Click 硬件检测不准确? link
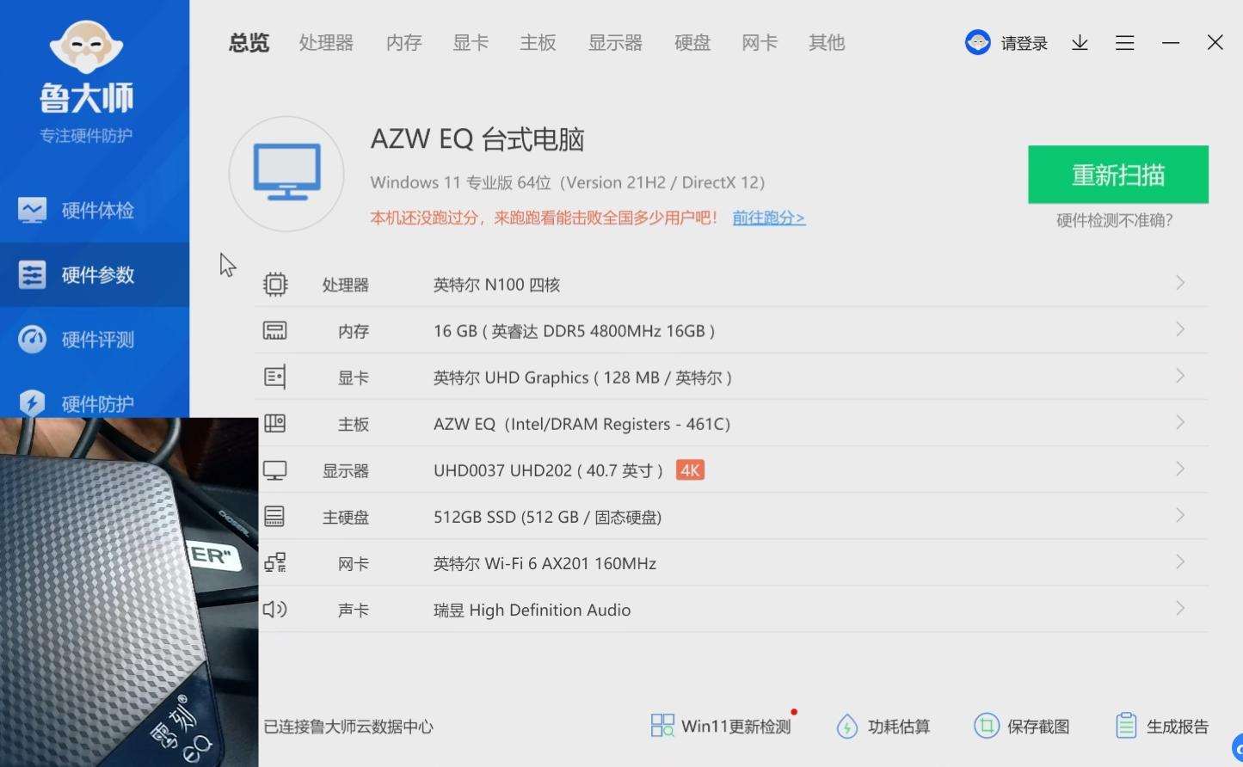1243x767 pixels. (1114, 220)
